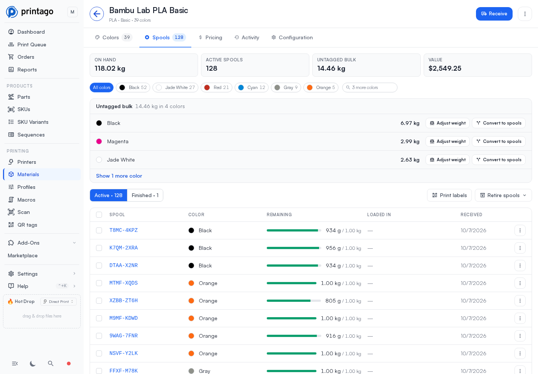Screen dimensions: 538x374
Task: Filter spools by Red color chip
Action: pos(216,88)
